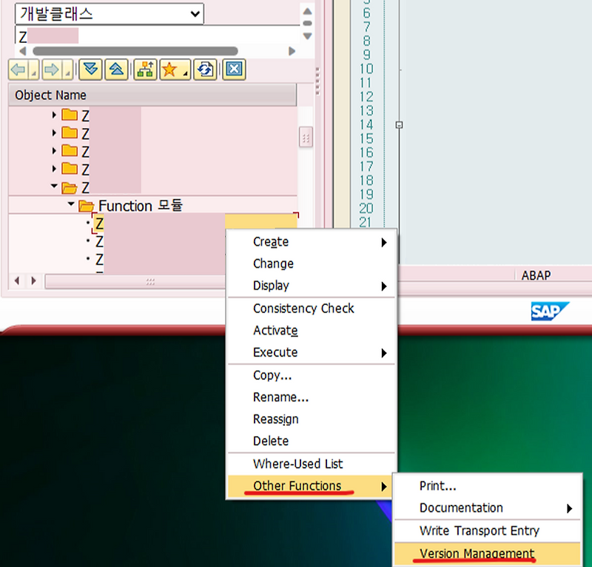Select the navigation back arrow icon

click(x=16, y=70)
